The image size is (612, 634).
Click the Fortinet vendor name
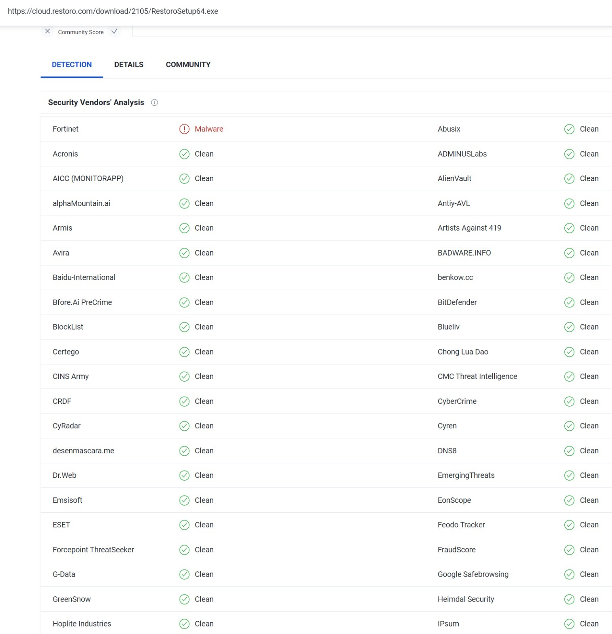(65, 129)
